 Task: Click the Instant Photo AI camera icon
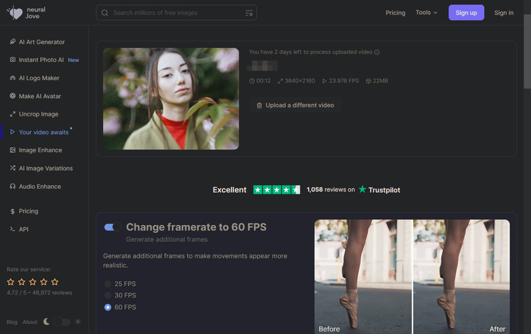point(13,59)
